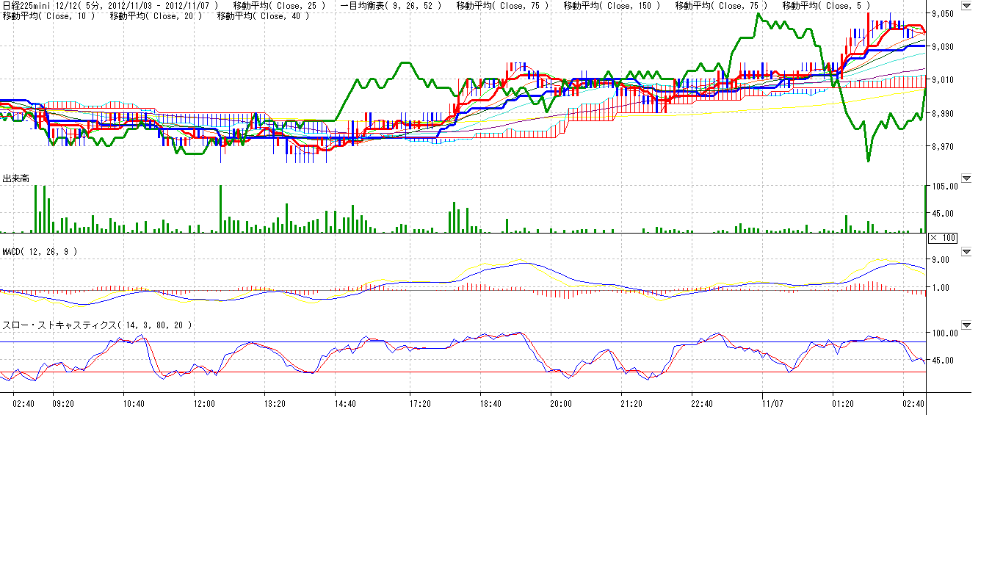Viewport: 1003px width, 564px height.
Task: Click the × 100 volume multiplier box
Action: point(942,238)
